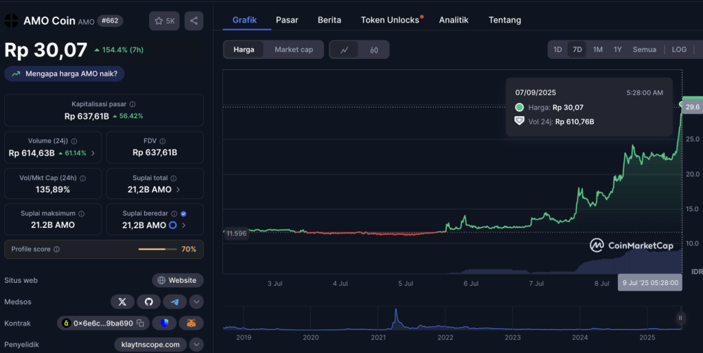Open klaytnscope.com explorer link

(150, 345)
